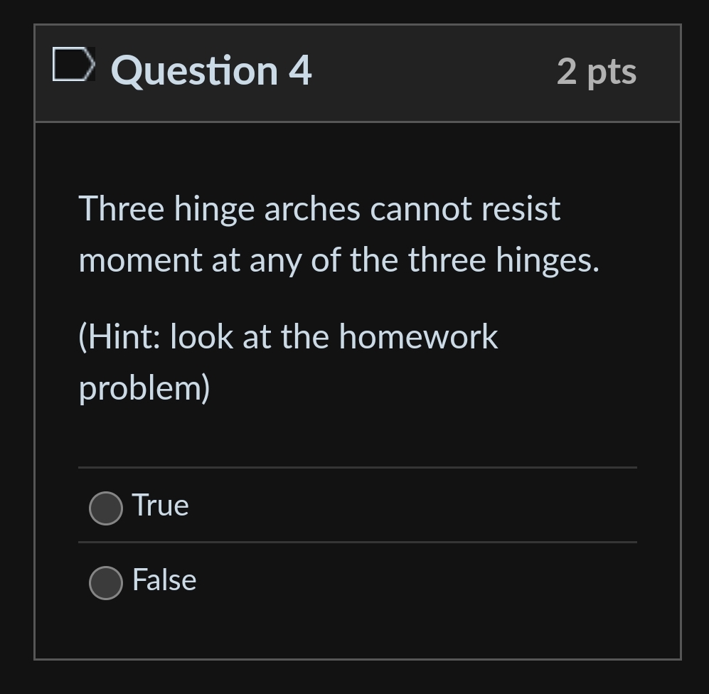
Task: Select the True radio button
Action: point(105,508)
